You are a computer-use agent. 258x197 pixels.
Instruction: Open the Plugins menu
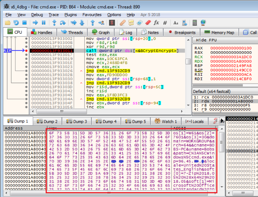[71, 15]
